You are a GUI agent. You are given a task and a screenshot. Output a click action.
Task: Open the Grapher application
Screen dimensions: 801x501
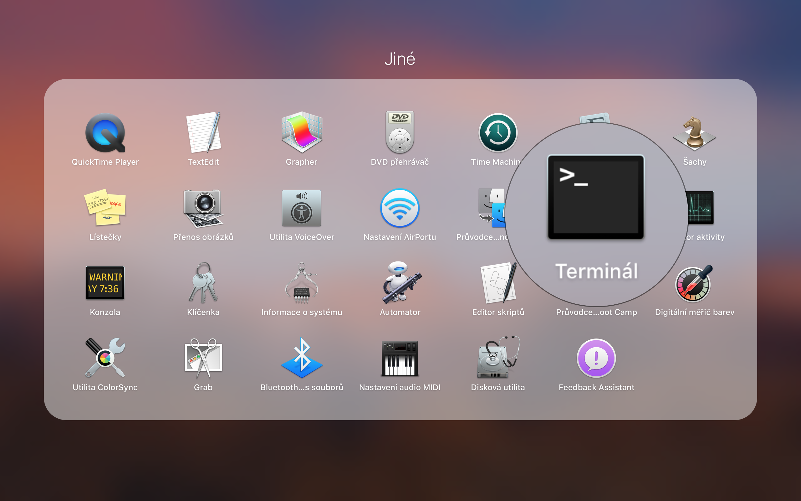pos(302,132)
